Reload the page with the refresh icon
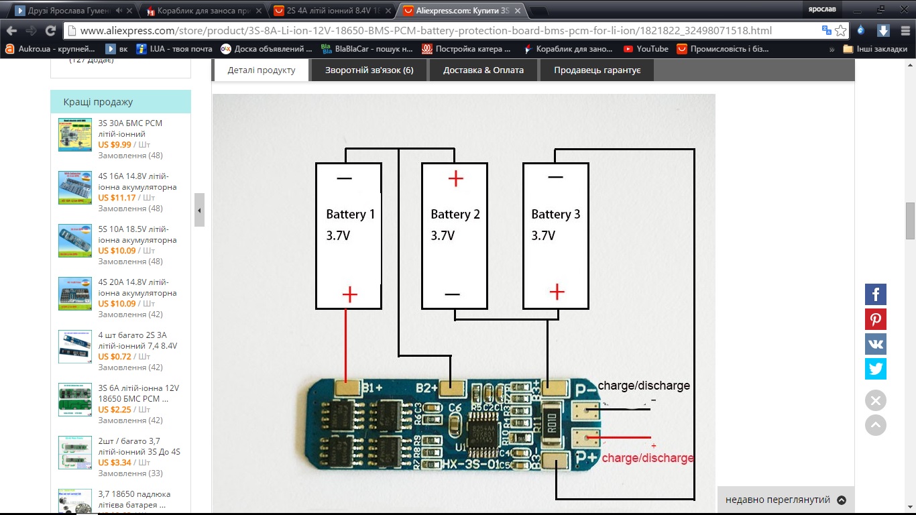This screenshot has height=515, width=916. click(x=50, y=31)
